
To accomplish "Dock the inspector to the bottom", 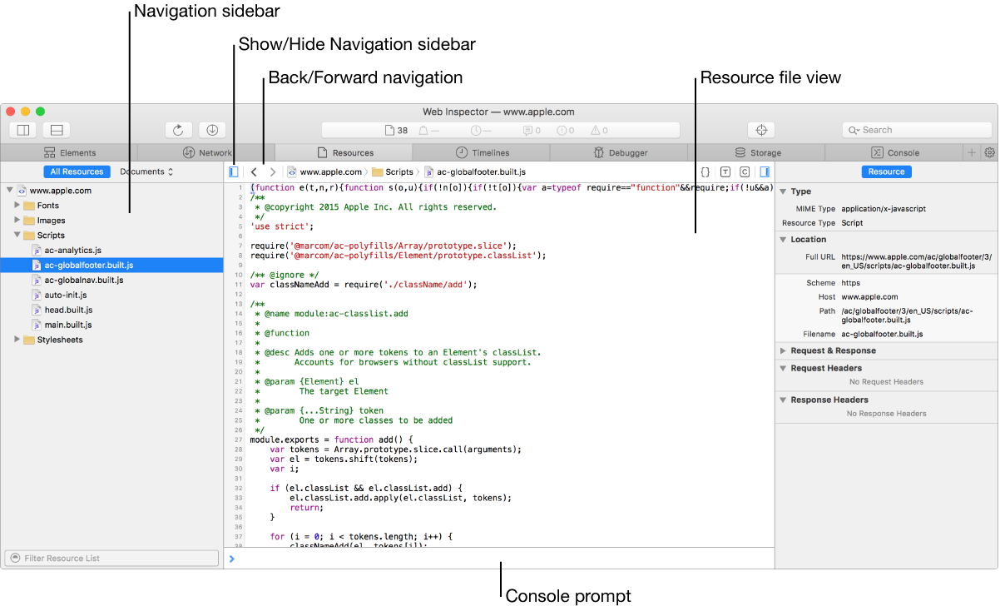I will 57,130.
